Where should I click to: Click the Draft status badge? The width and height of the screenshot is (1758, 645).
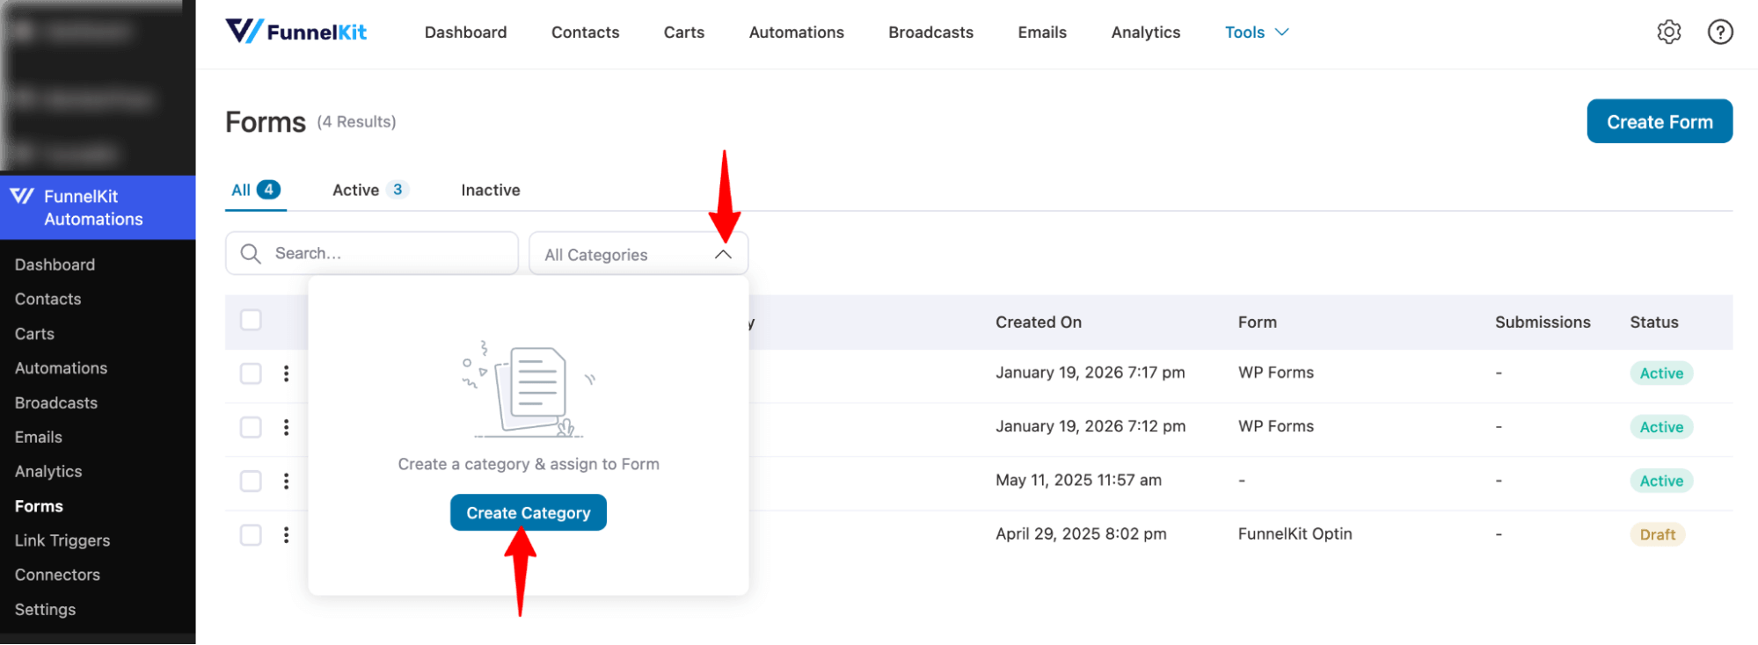click(1657, 534)
